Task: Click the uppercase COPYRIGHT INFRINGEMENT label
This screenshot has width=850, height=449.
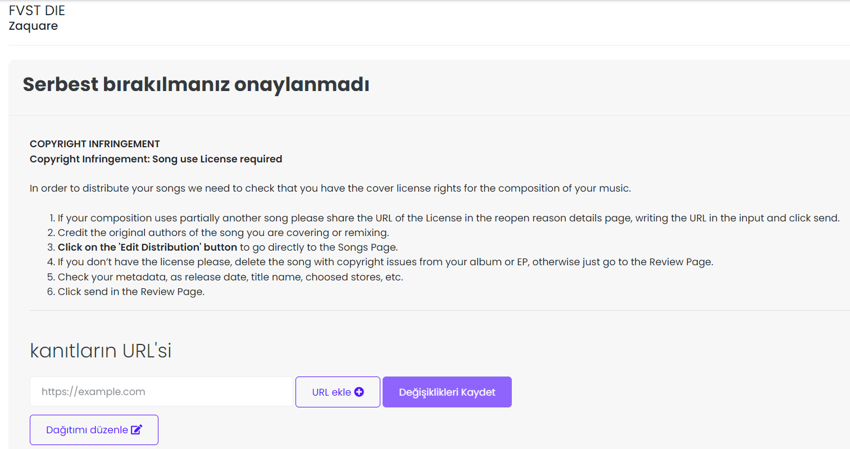Action: coord(95,144)
